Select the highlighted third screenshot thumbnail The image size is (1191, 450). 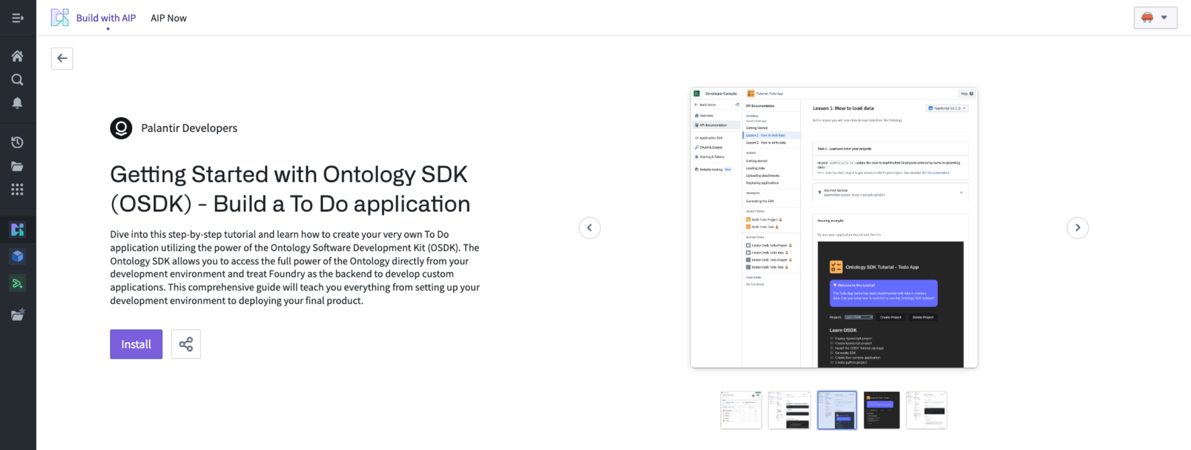click(x=837, y=410)
